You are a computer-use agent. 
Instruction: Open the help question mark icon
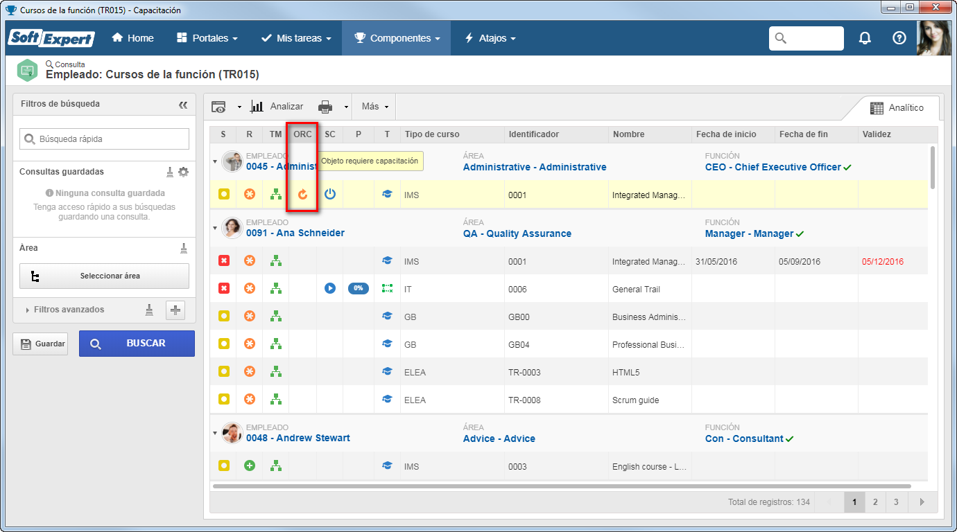[899, 38]
